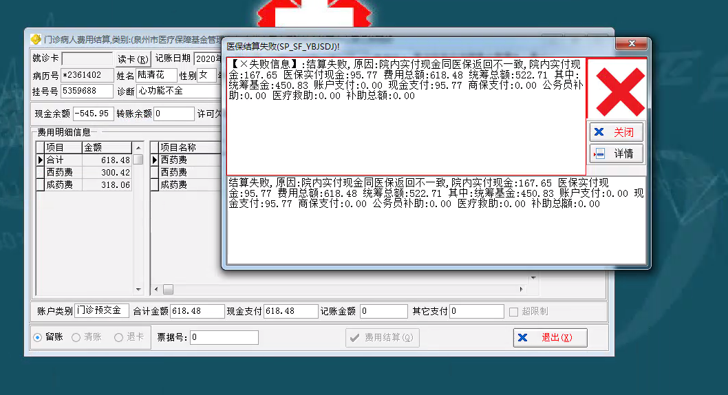This screenshot has height=395, width=728.
Task: Open 详情 details in the failure dialog
Action: 616,153
